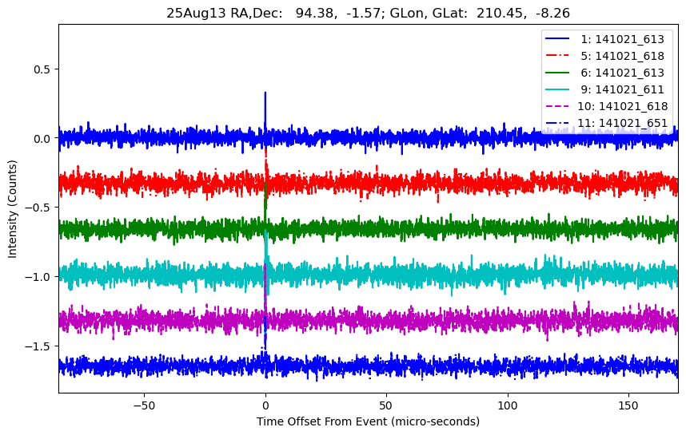Click the plot title starting with 25Aug13 RA,Dec

368,13
